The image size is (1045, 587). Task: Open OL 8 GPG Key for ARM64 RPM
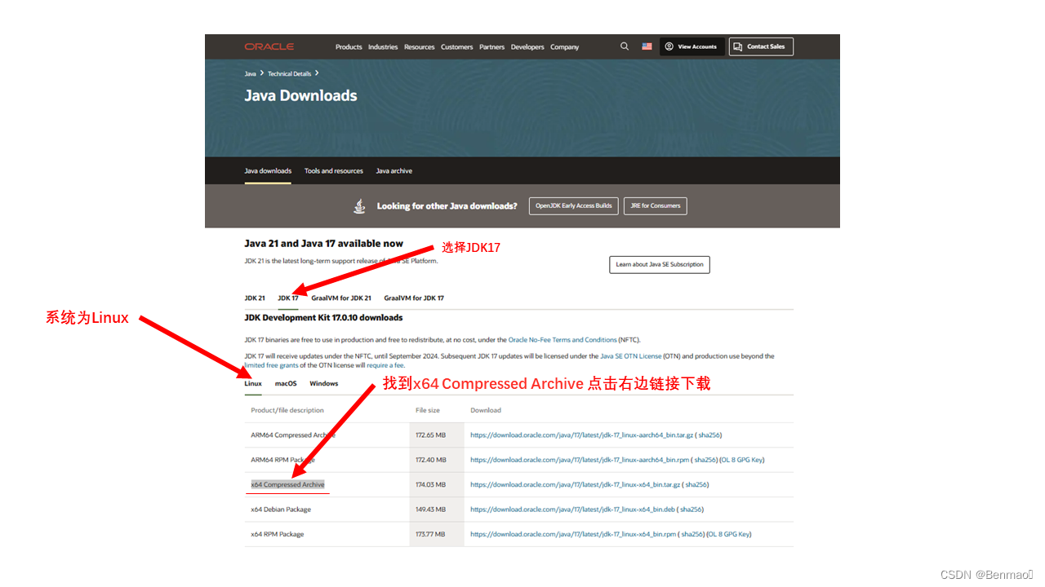741,460
